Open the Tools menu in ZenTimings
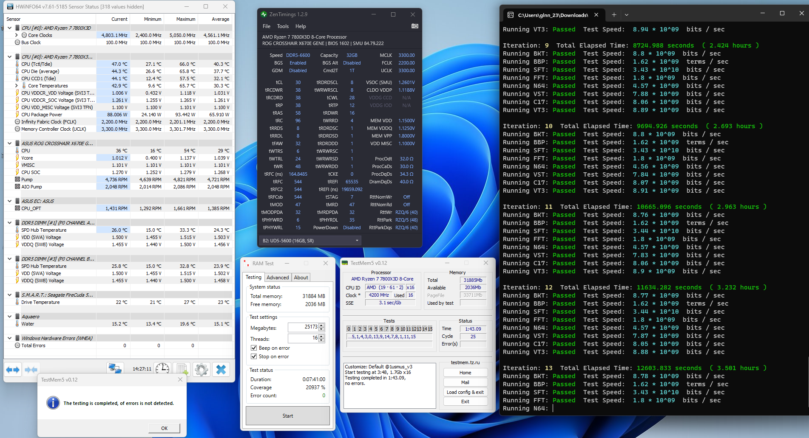This screenshot has height=438, width=809. [x=283, y=26]
